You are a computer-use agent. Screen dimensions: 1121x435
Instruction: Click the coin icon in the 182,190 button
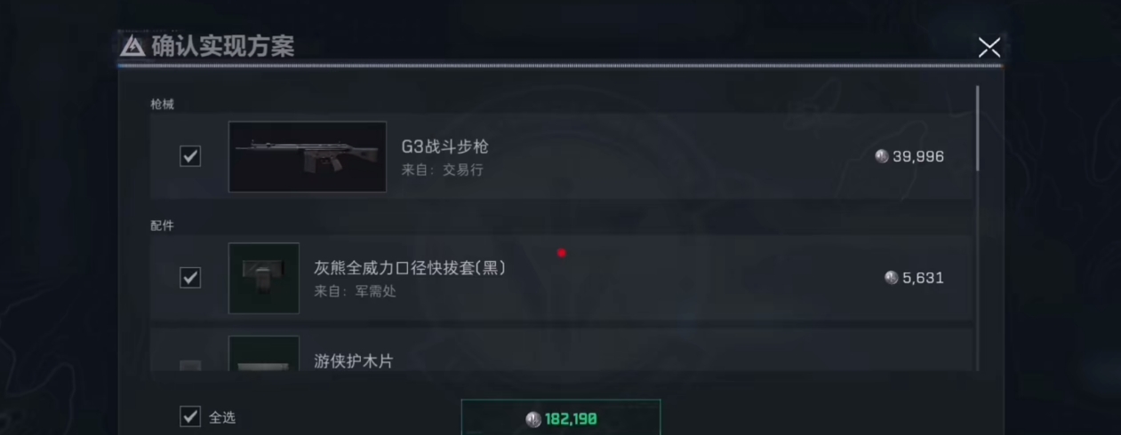click(533, 420)
